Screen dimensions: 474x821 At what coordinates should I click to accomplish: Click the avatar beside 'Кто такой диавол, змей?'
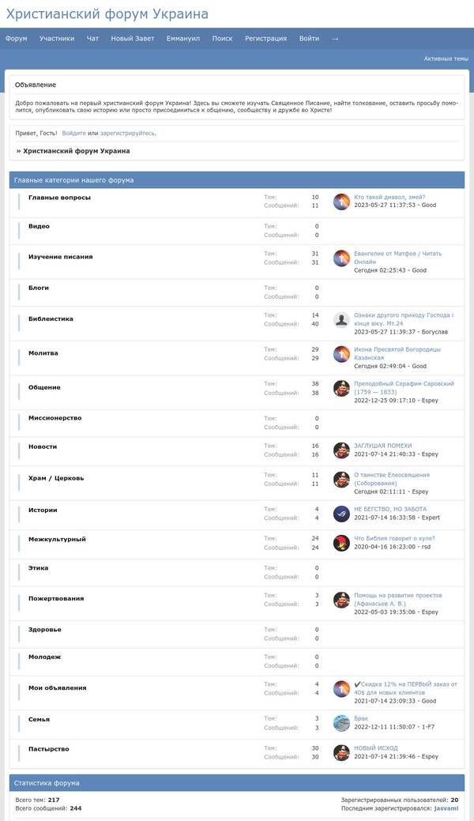pyautogui.click(x=341, y=201)
